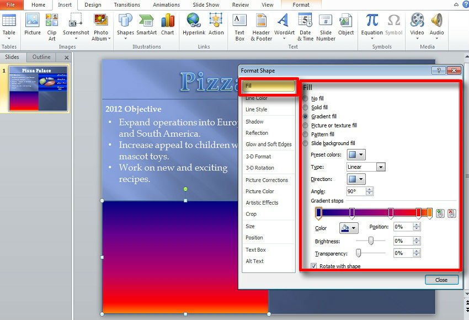Remove the selected gradient stop
469x320 pixels.
pos(452,214)
